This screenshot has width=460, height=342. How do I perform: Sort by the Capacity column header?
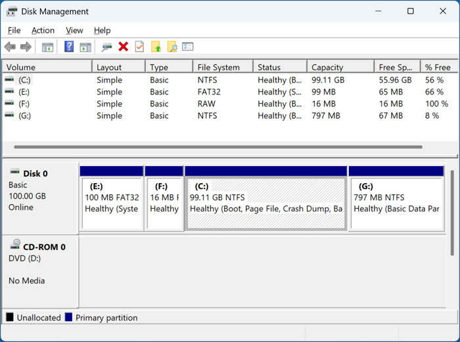coord(341,67)
